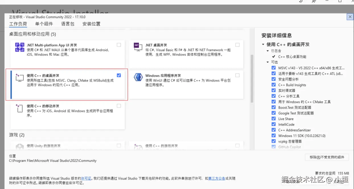Uncheck the C++ AddressSanitizer option
Screen dimensions: 354x189
[274, 130]
